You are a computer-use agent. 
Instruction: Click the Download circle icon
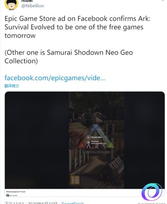click(x=88, y=142)
